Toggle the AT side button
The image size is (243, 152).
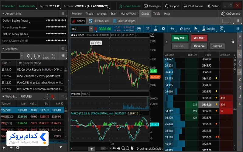pos(240,54)
